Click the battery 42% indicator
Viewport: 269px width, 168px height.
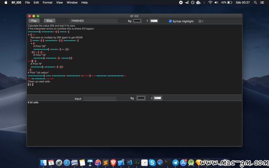pos(226,3)
